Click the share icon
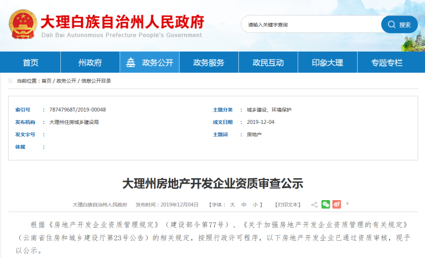This screenshot has height=258, width=425. tap(314, 205)
